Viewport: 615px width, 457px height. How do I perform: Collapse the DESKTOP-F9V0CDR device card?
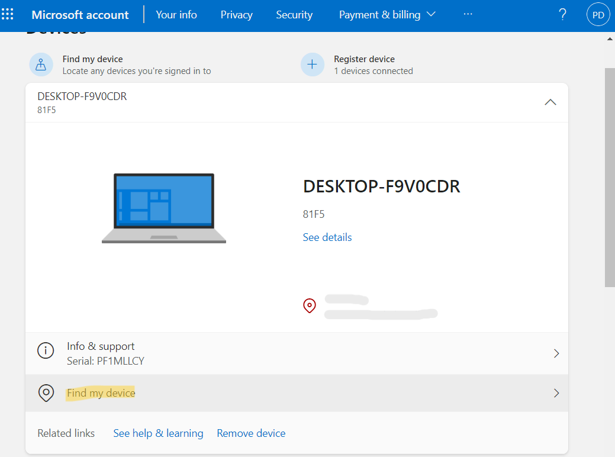(x=550, y=102)
